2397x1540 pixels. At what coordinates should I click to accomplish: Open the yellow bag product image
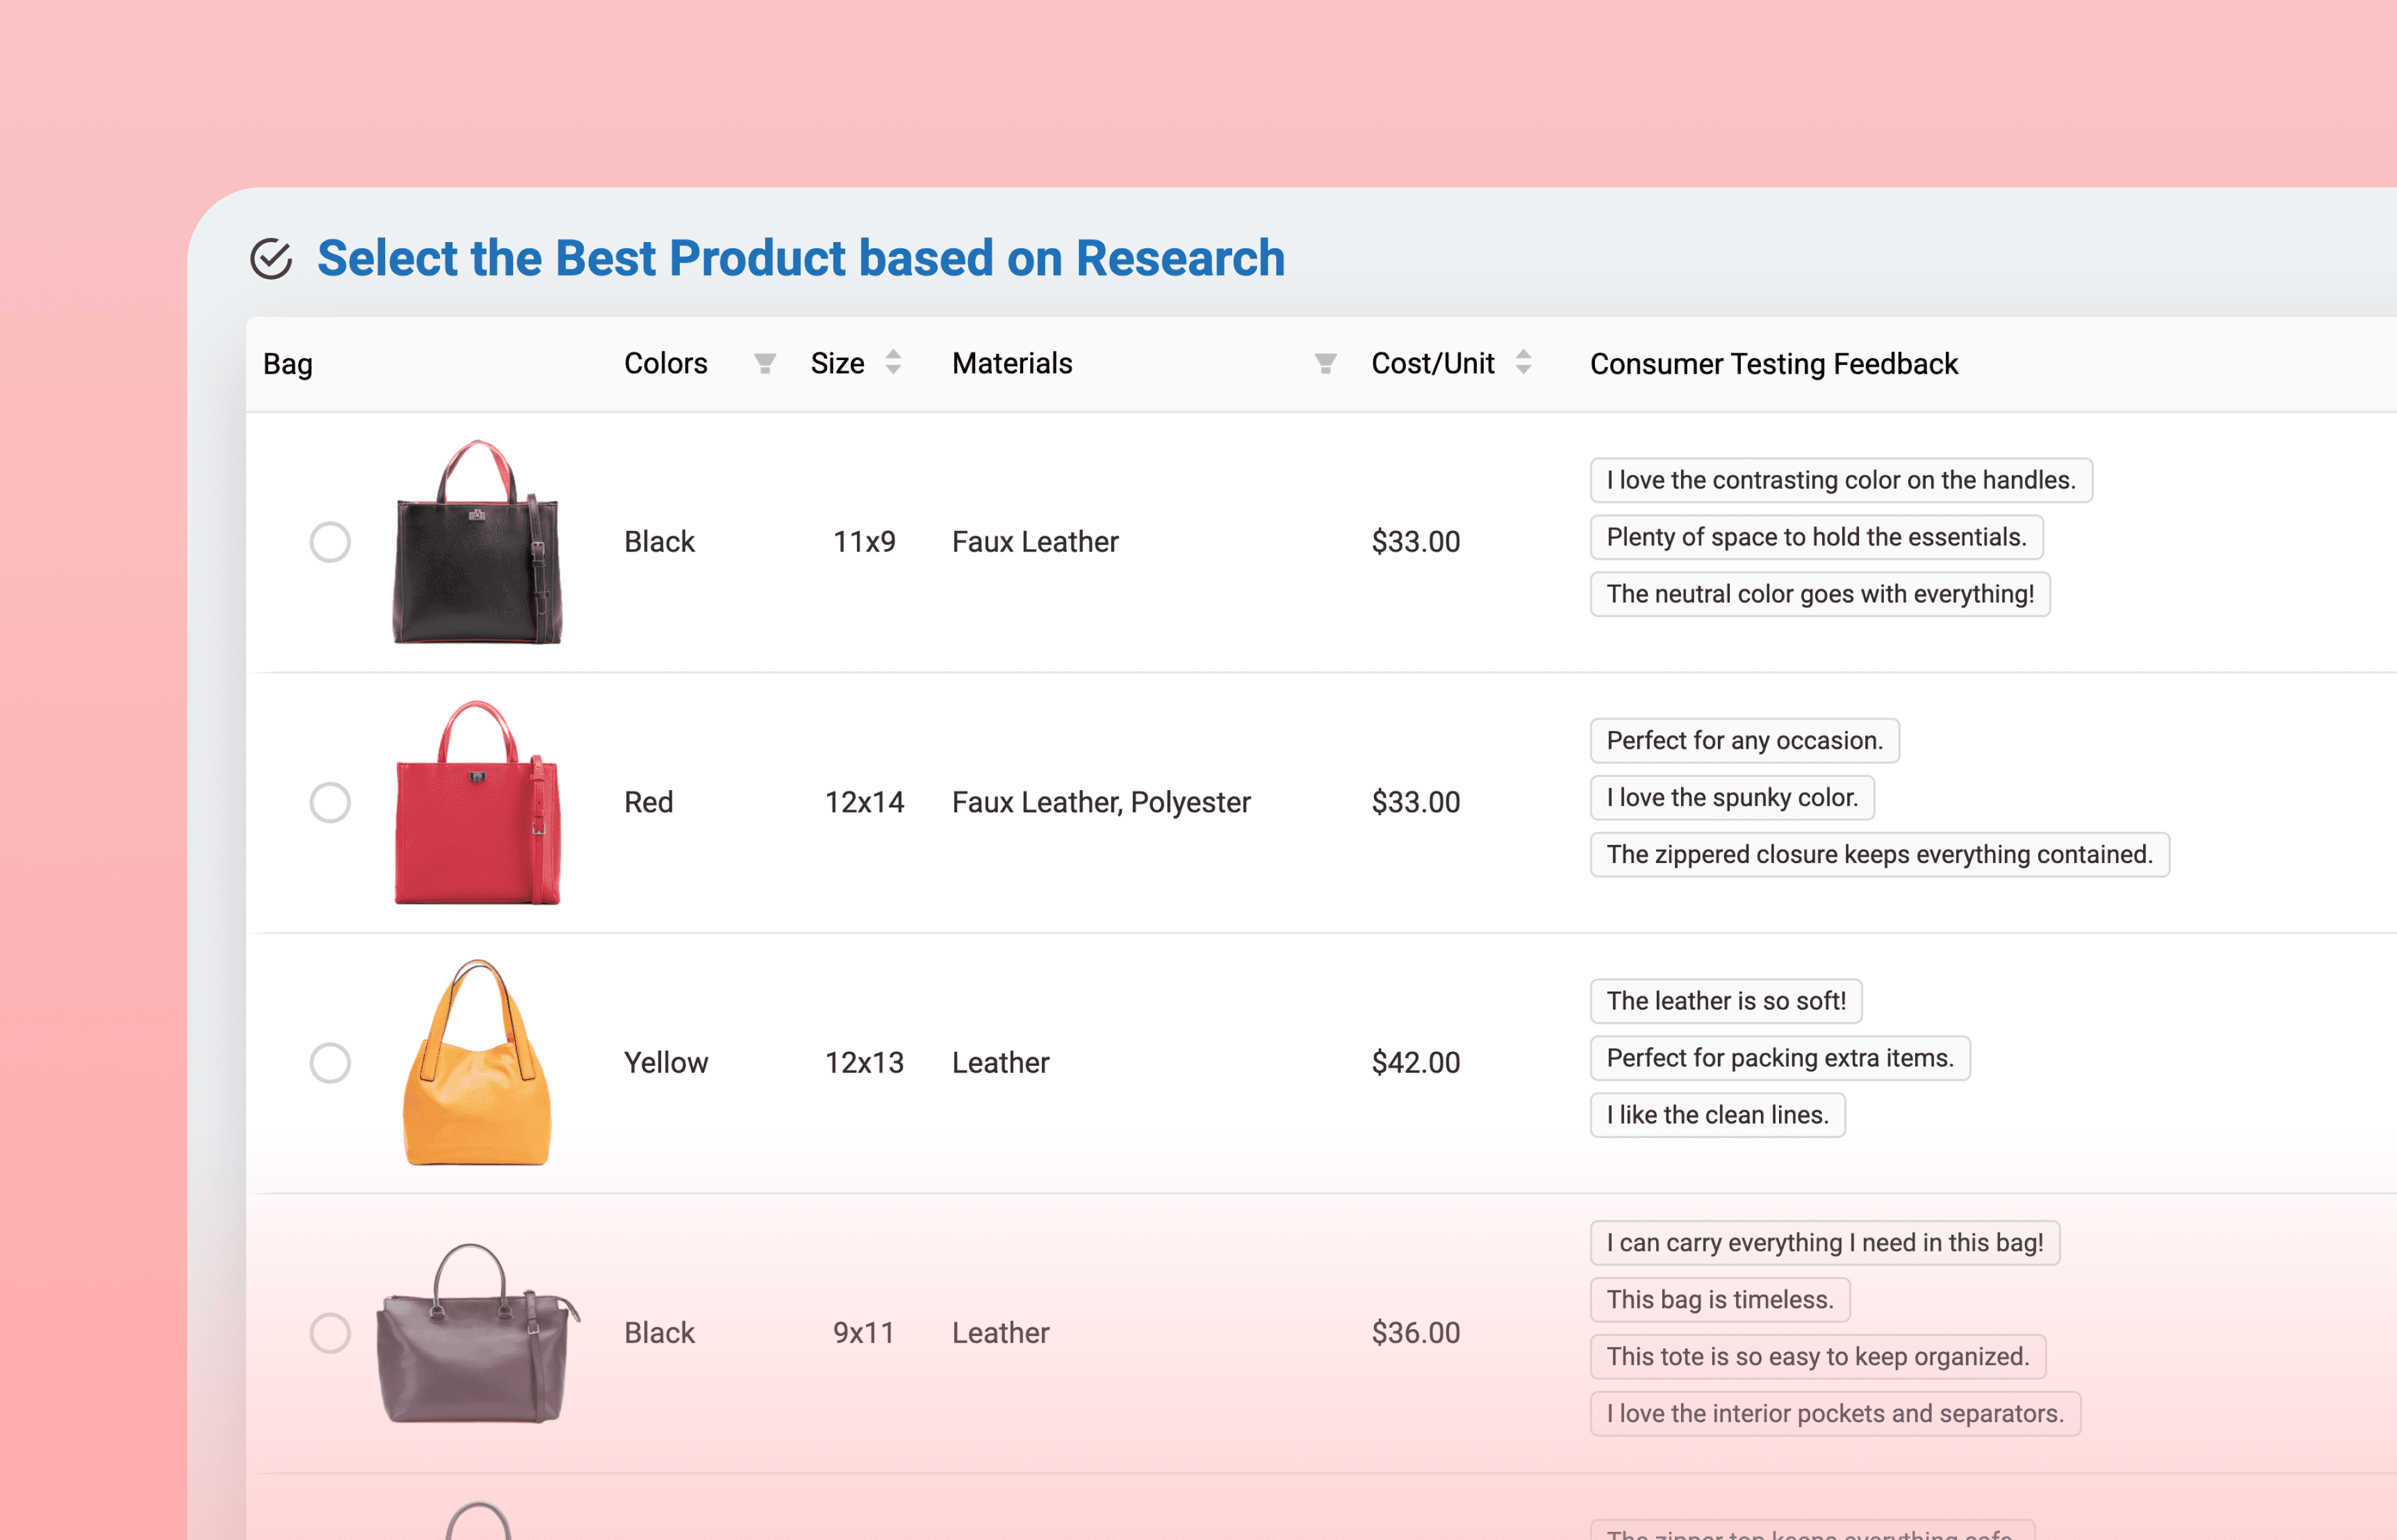click(477, 1063)
